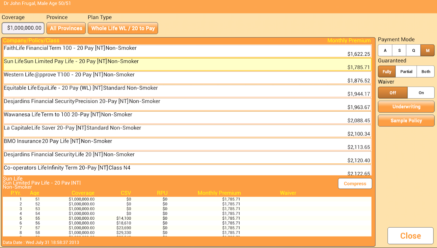This screenshot has height=248, width=437.
Task: Select Sun Life Sun Limited Pay Life row
Action: point(187,64)
